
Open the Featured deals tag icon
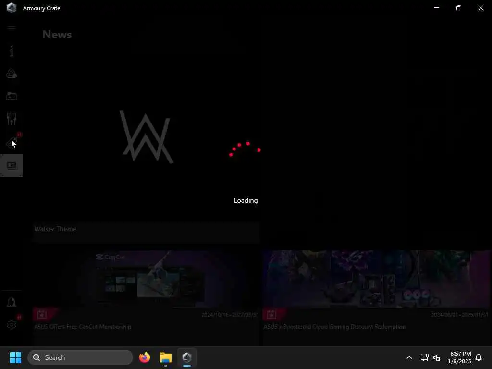coord(12,142)
